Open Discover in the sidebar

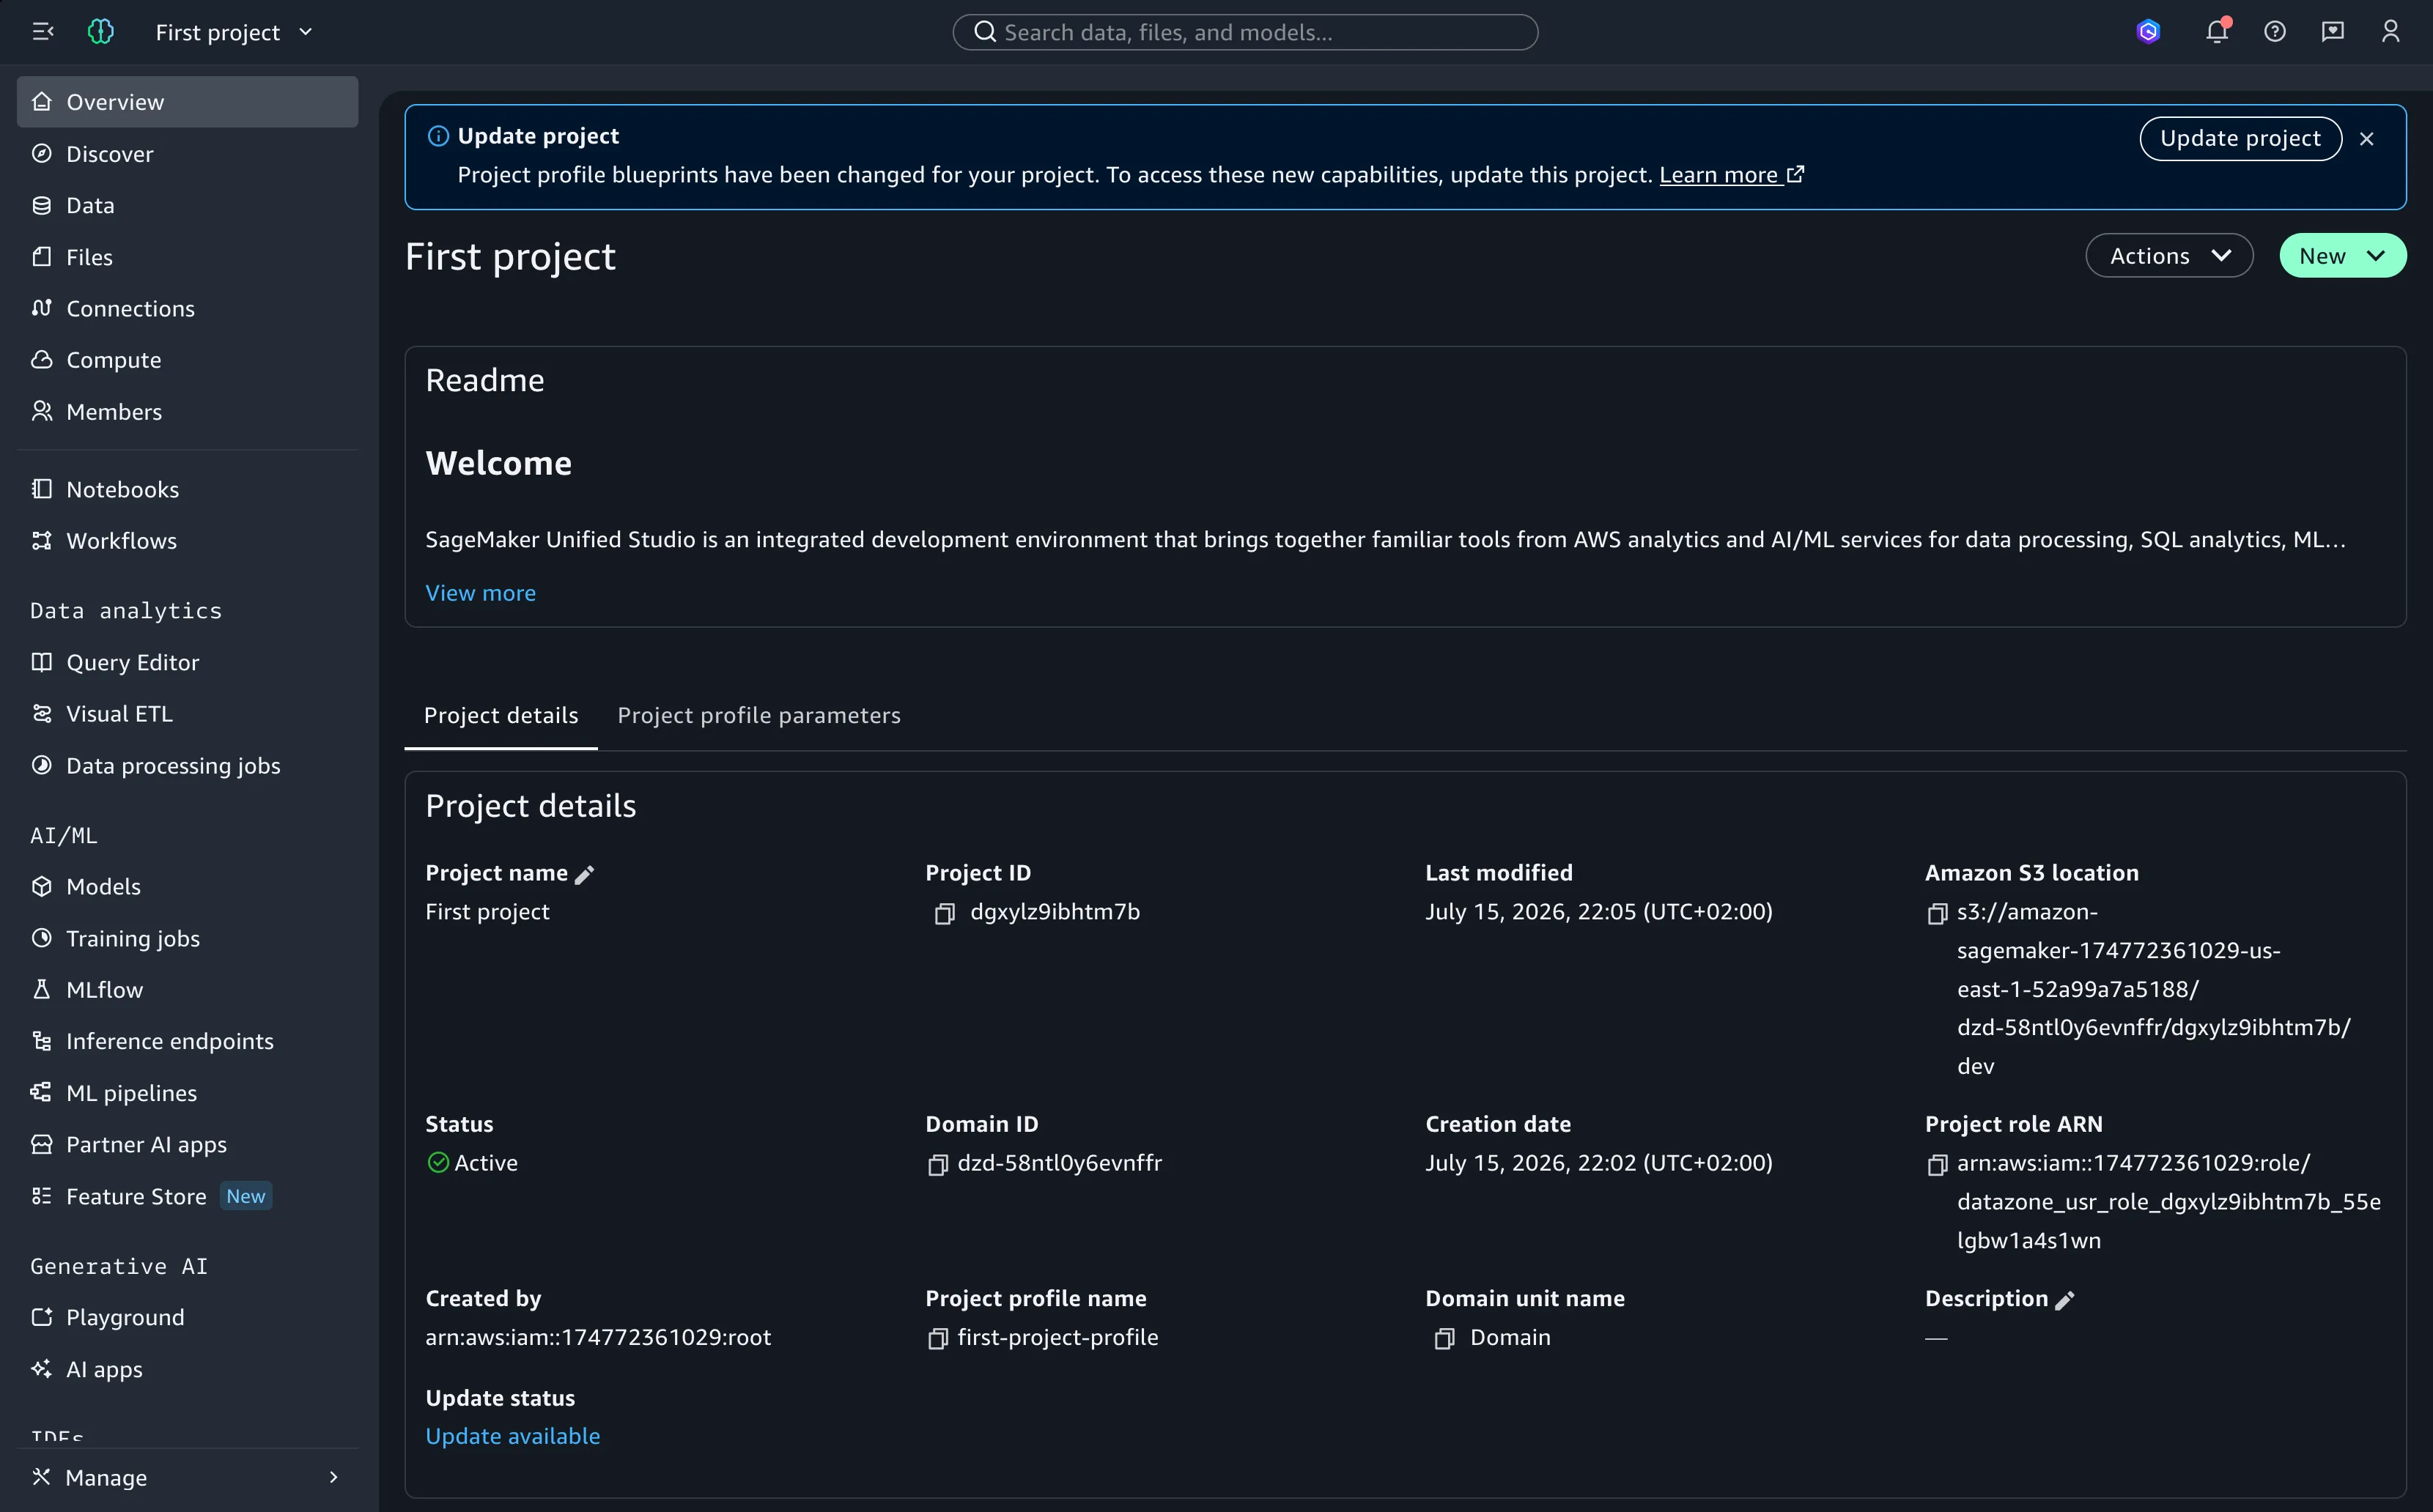187,154
